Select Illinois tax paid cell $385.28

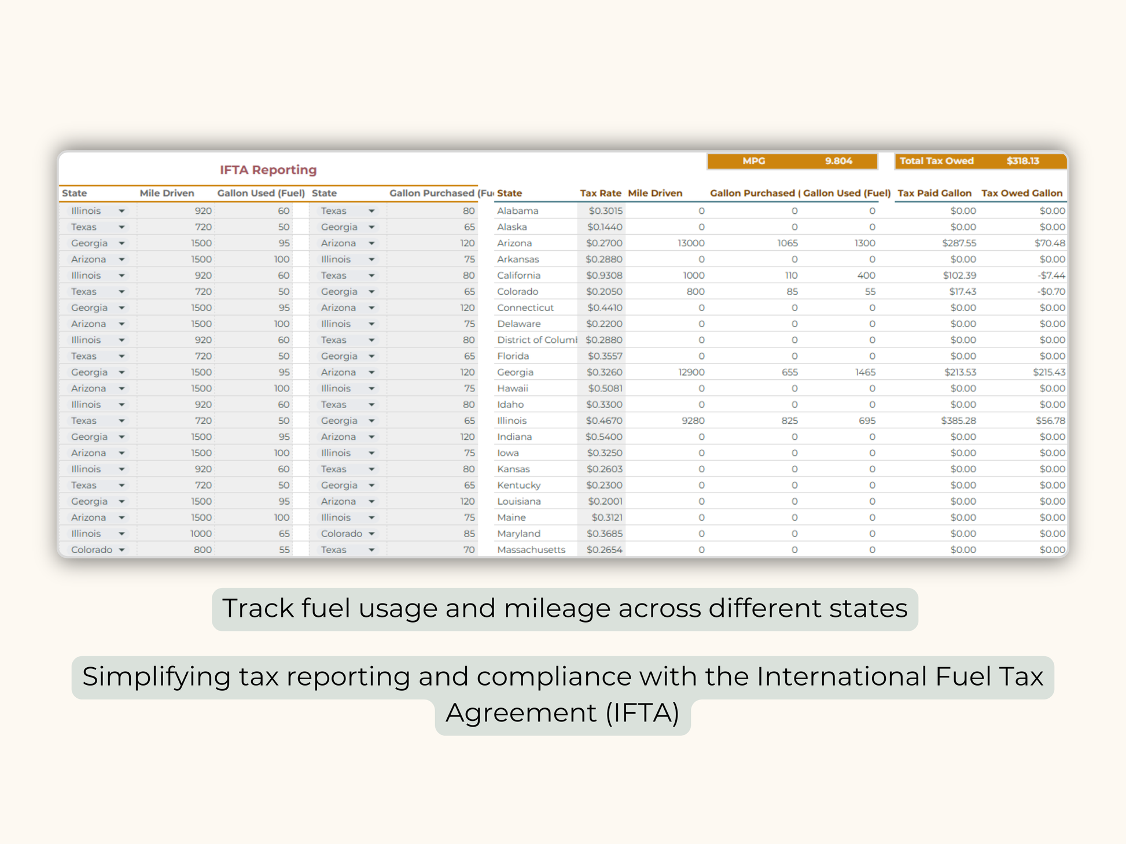[958, 421]
